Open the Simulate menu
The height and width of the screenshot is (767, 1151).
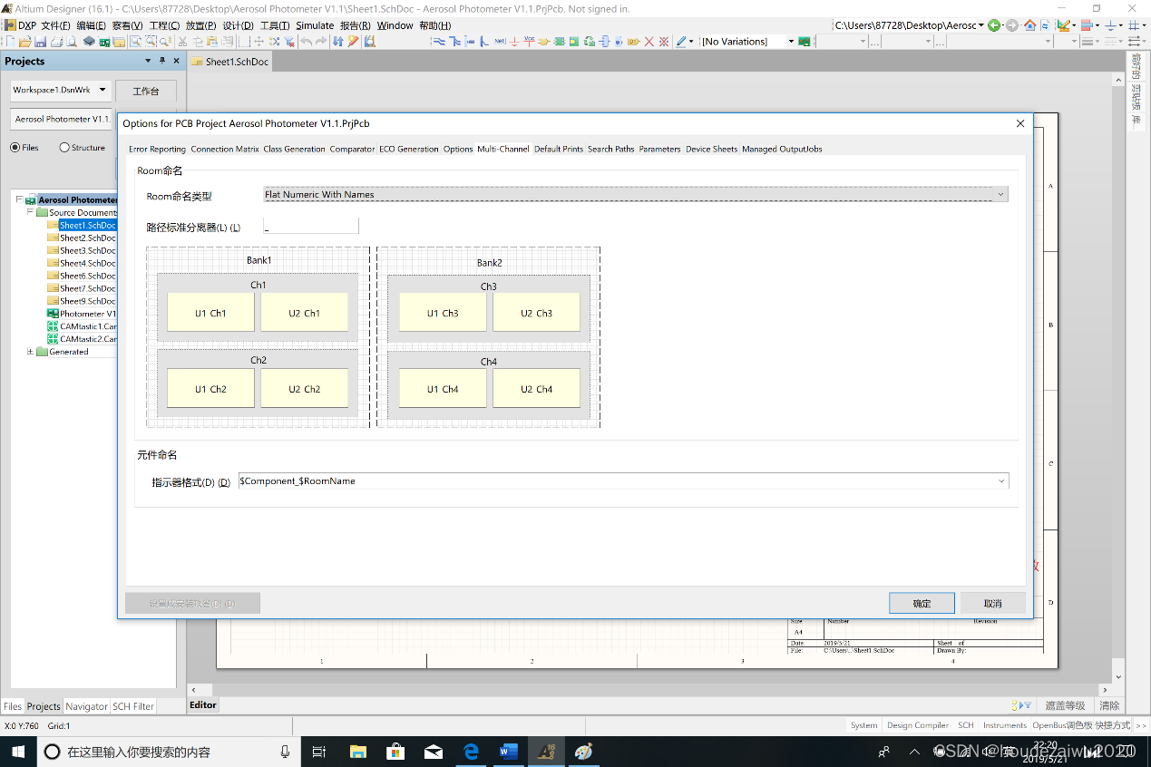315,25
